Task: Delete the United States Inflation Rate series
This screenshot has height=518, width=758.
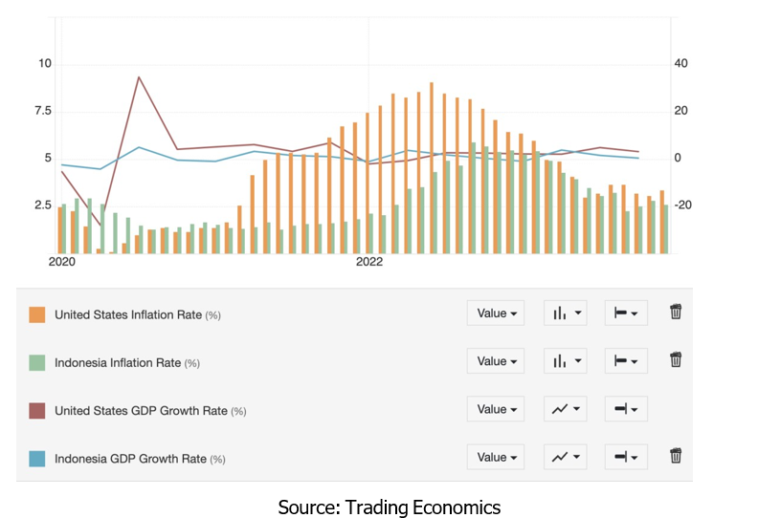Action: pos(675,312)
